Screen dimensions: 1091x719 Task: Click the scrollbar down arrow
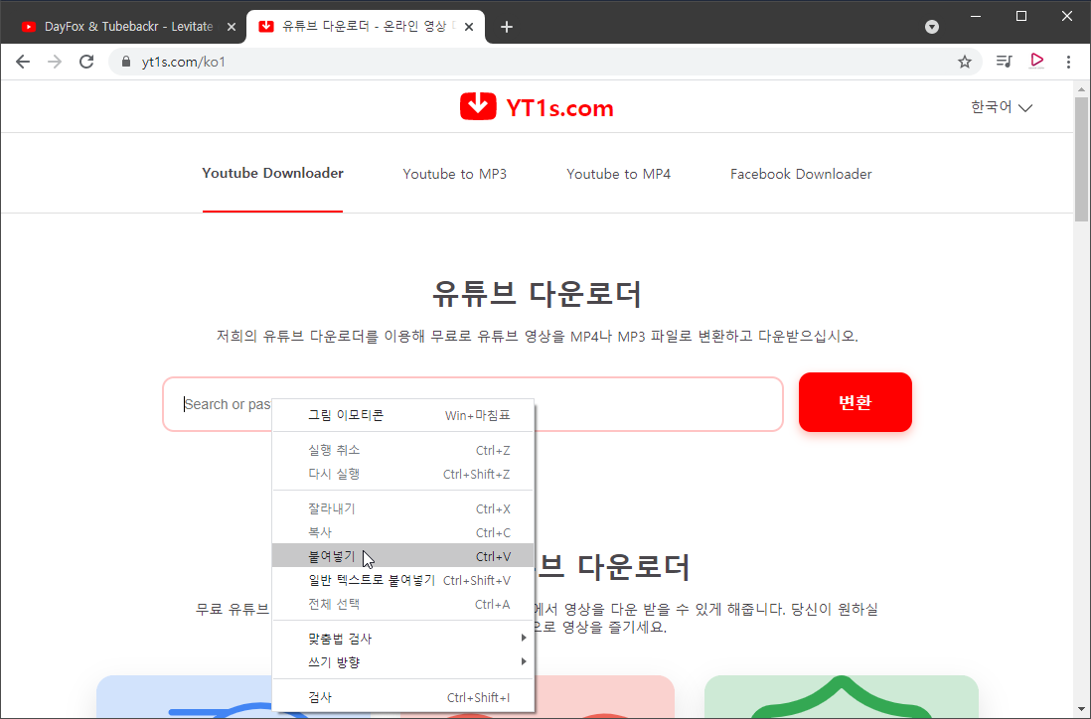1081,710
